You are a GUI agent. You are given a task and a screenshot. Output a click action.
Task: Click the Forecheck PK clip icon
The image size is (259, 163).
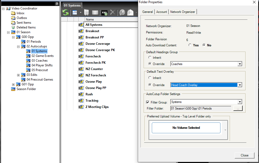[x=81, y=63]
